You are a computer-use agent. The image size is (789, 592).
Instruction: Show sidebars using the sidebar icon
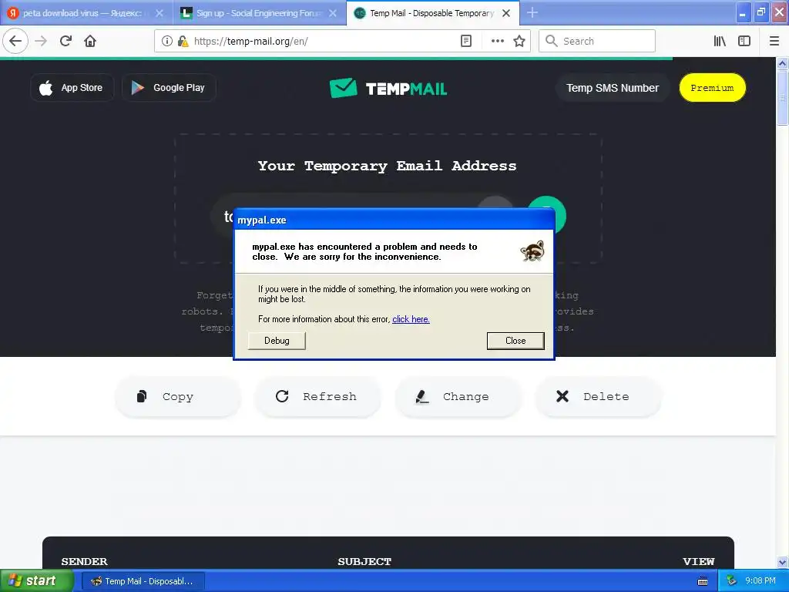[x=744, y=41]
